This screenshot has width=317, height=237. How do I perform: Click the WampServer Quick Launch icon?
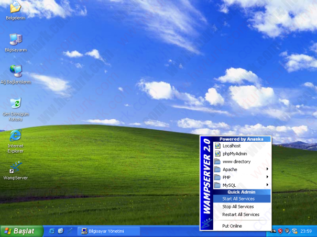pos(70,231)
